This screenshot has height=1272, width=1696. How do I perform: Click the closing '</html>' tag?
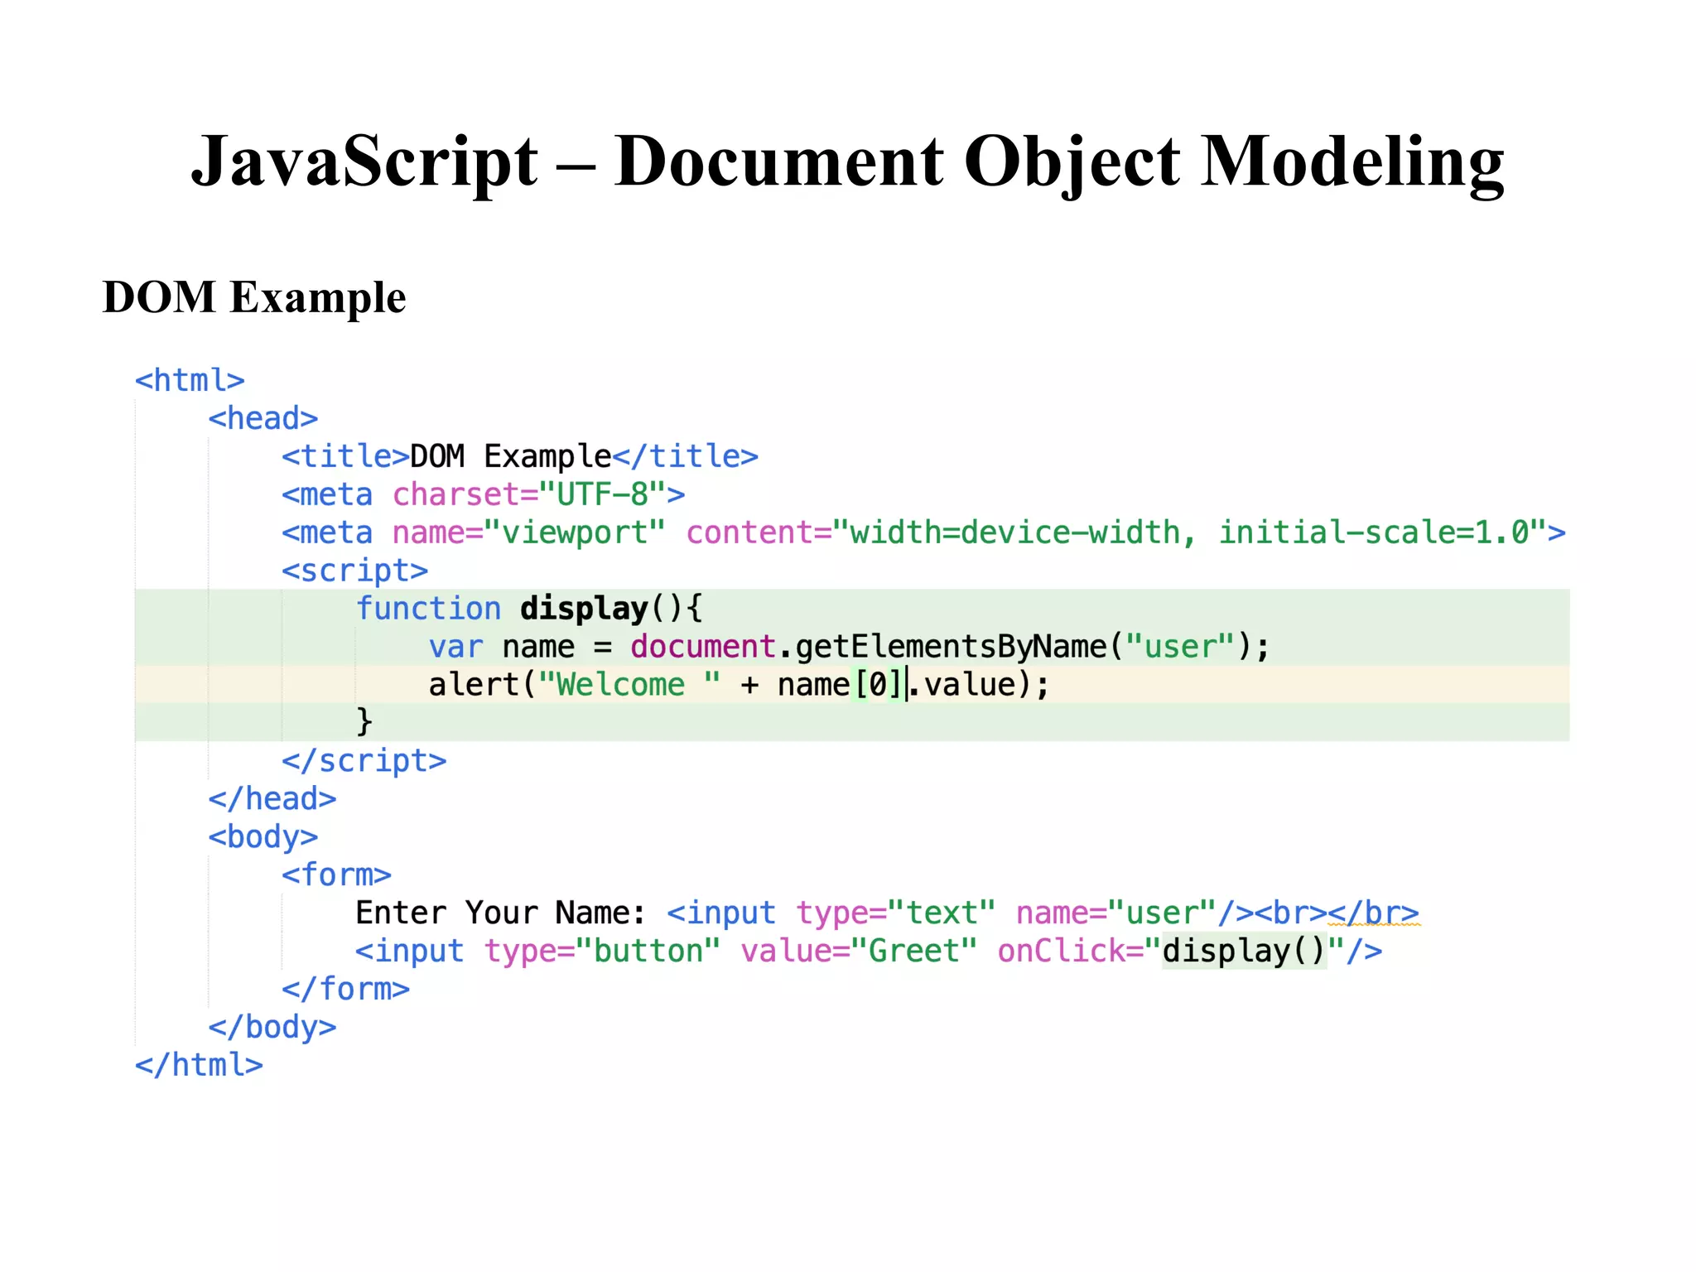point(199,1065)
